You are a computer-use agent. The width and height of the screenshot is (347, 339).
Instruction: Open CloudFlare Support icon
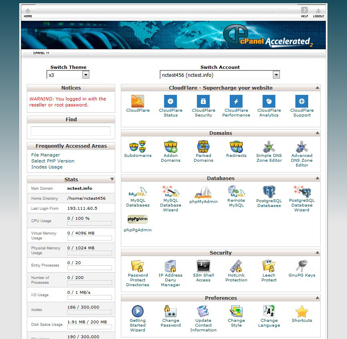(x=302, y=101)
